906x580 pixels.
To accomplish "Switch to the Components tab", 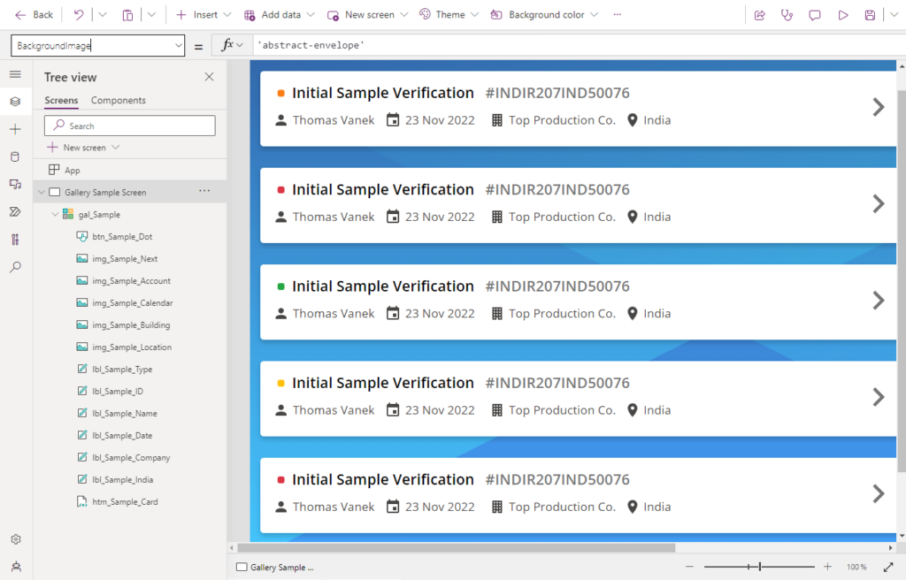I will 119,101.
